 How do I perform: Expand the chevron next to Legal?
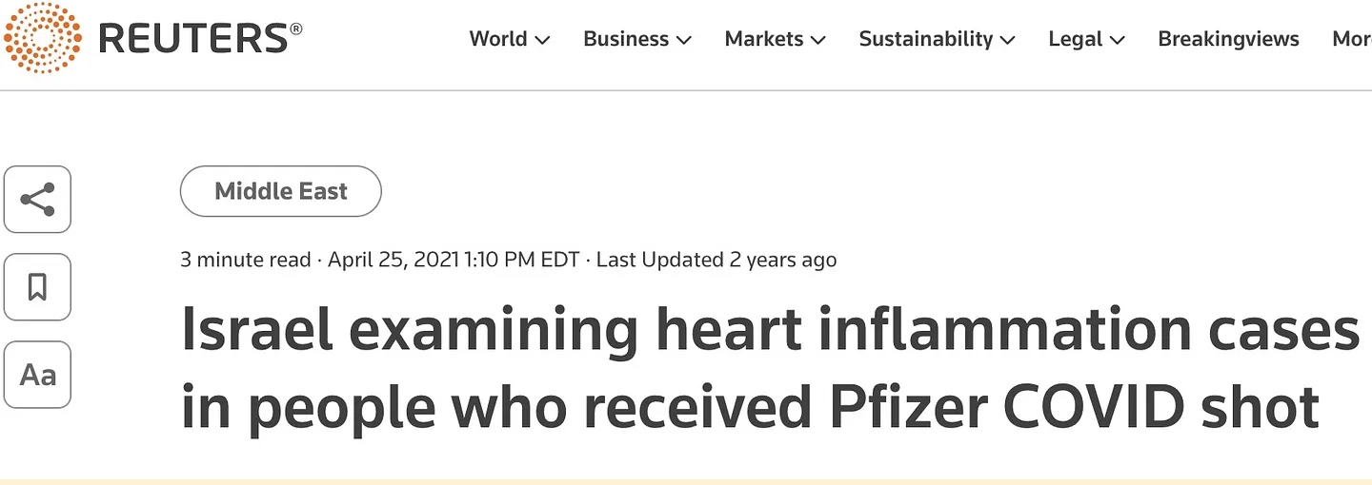(1118, 40)
